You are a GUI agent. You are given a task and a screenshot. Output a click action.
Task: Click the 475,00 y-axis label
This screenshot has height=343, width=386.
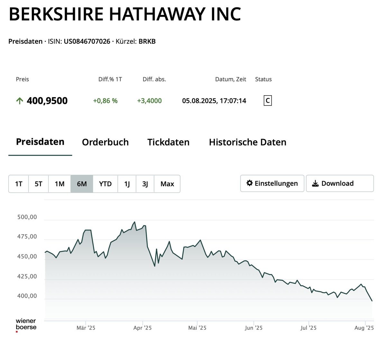pos(27,236)
